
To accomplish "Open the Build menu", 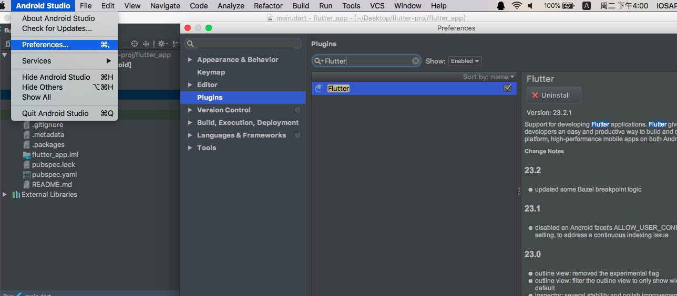I will (x=301, y=6).
